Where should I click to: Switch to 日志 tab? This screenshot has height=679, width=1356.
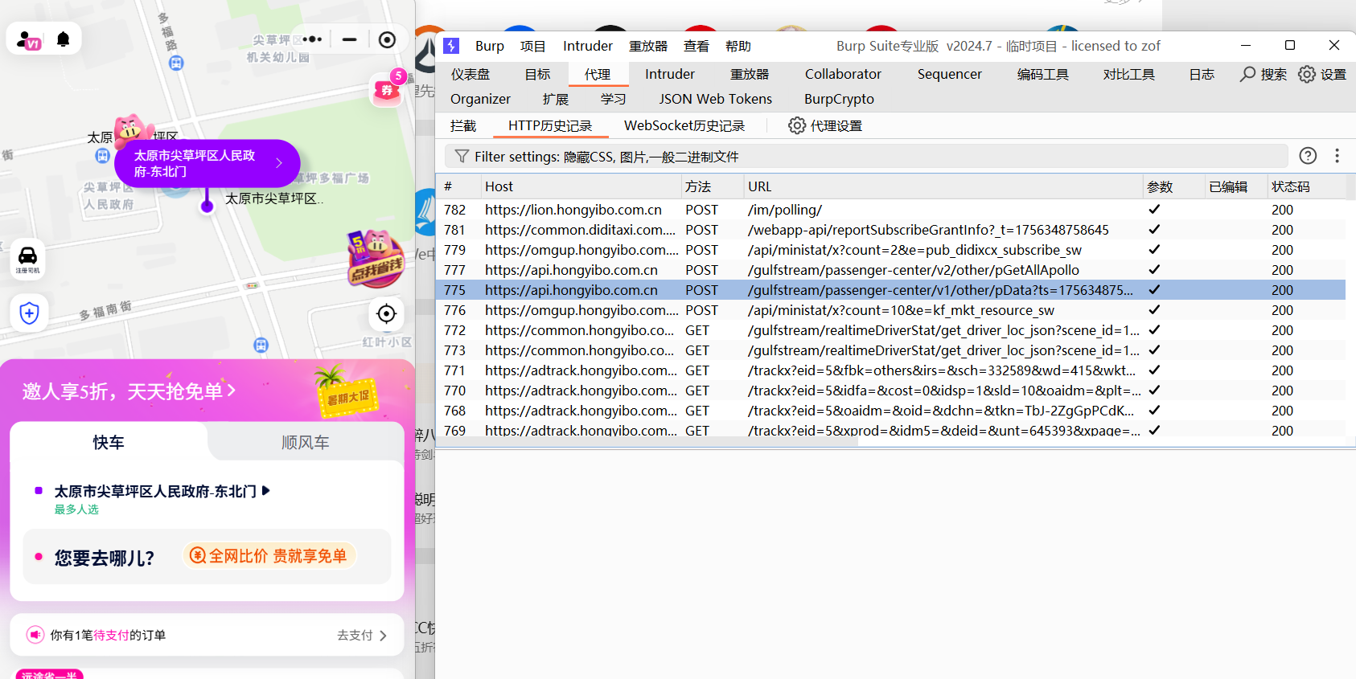pos(1202,74)
